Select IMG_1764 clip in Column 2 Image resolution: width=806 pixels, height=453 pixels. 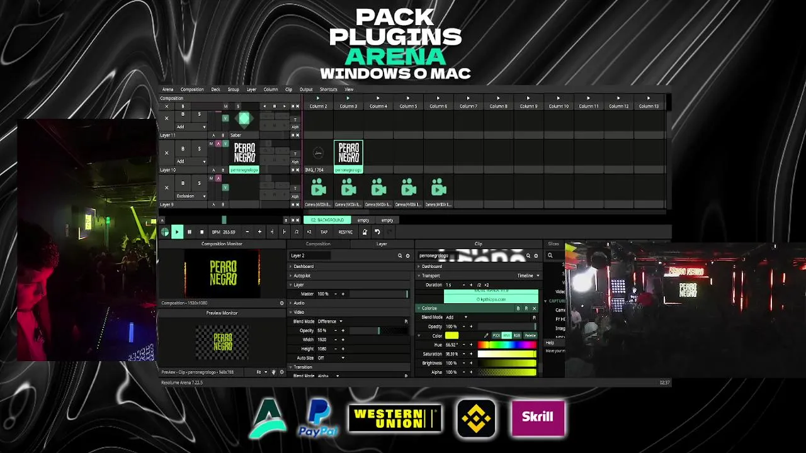tap(318, 157)
